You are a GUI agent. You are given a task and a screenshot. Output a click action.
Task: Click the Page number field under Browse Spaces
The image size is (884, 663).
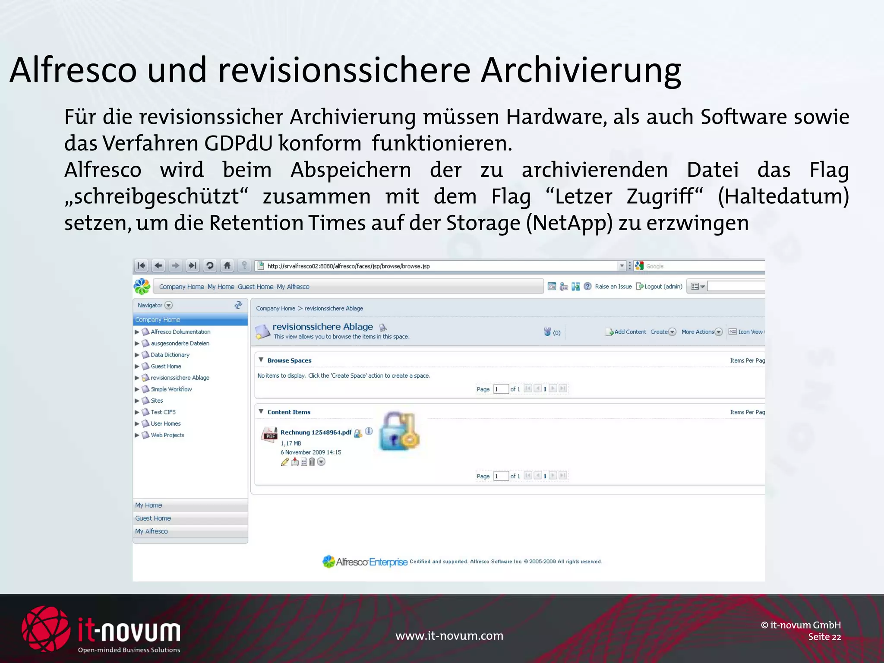[x=501, y=389]
